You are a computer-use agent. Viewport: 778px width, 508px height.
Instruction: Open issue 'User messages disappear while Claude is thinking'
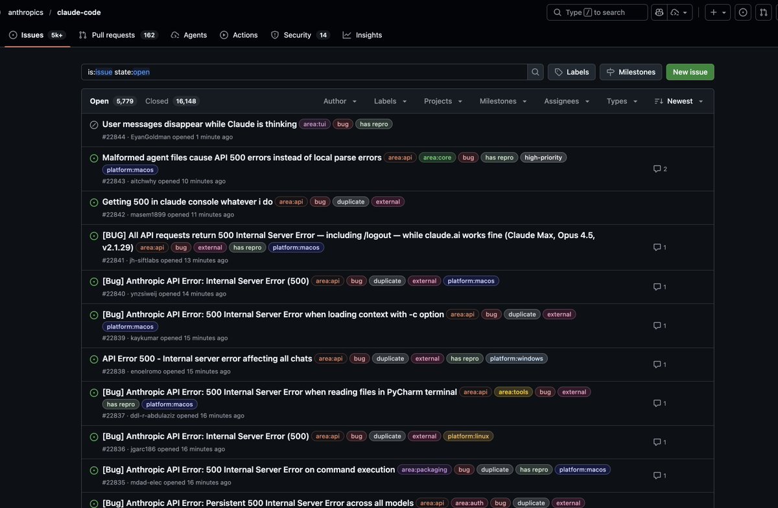point(200,124)
